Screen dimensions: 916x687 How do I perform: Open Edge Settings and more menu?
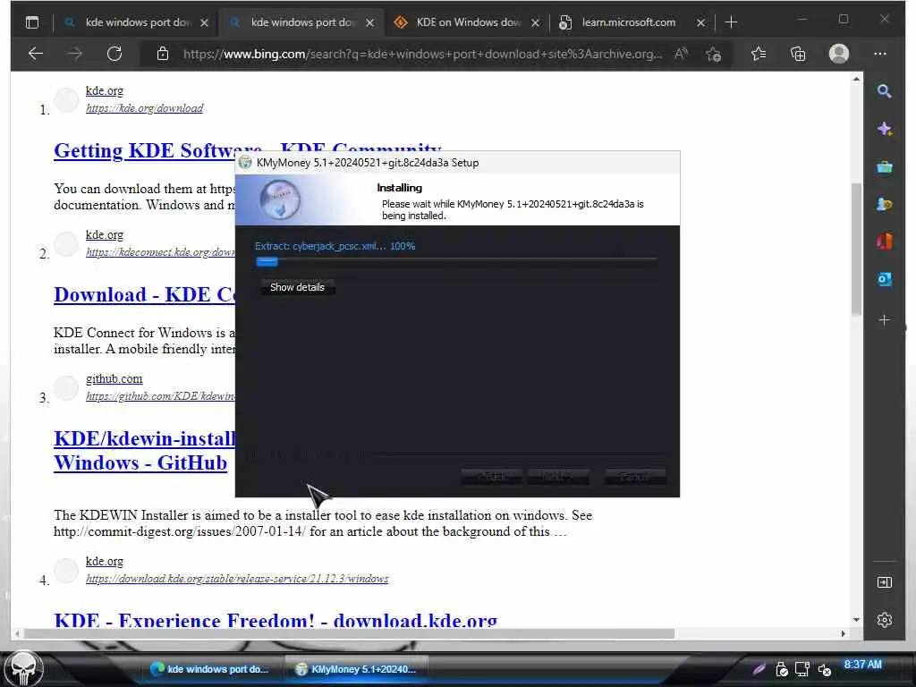pos(880,54)
